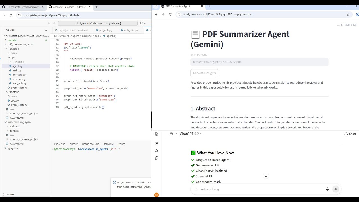Image resolution: width=359 pixels, height=202 pixels.
Task: Open Explorer views and more actions ellipsis
Action: [46, 30]
